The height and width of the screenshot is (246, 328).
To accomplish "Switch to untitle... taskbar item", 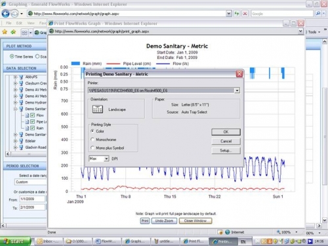I will tap(165, 241).
